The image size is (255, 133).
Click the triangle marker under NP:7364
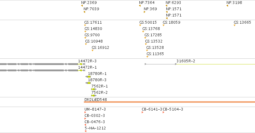[x=140, y=6]
